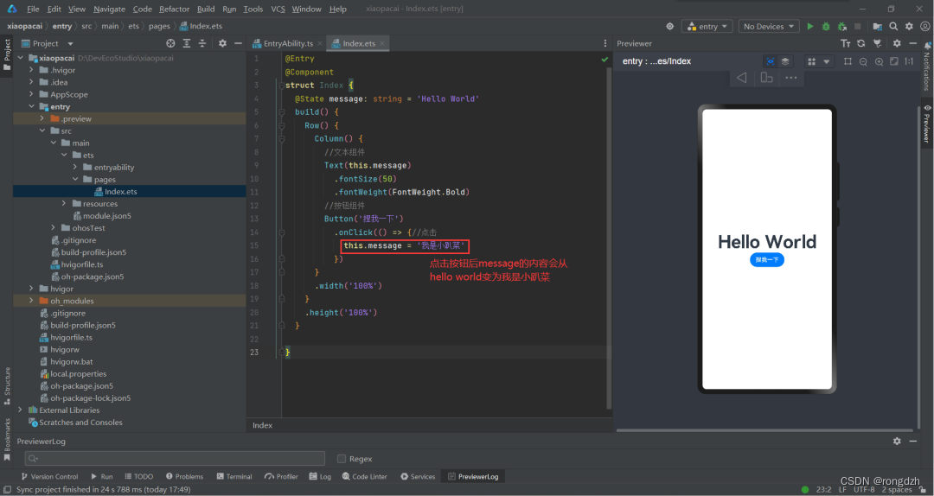This screenshot has height=496, width=934.
Task: Fit preview to window icon
Action: pyautogui.click(x=893, y=61)
